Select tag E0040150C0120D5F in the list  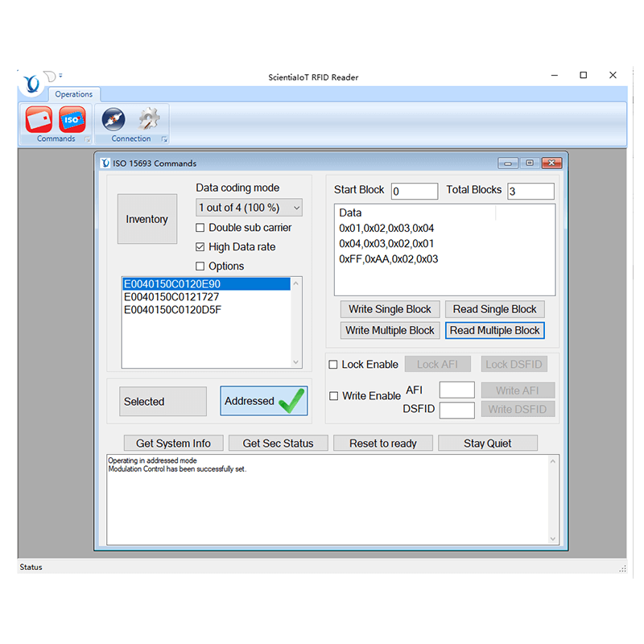pyautogui.click(x=206, y=310)
